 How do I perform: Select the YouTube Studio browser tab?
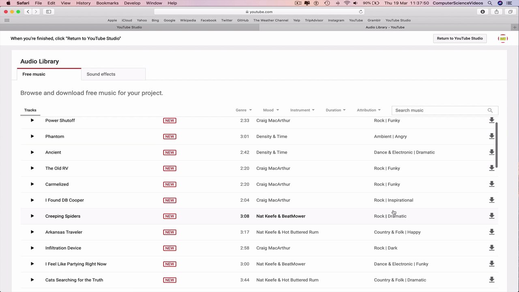(129, 27)
